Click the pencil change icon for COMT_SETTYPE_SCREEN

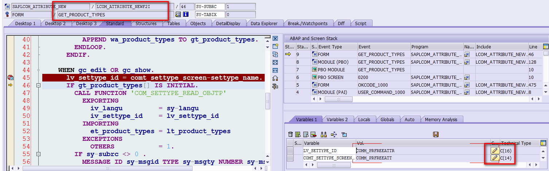(x=495, y=158)
